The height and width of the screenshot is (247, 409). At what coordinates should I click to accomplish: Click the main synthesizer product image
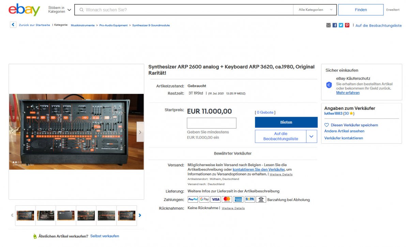76,132
